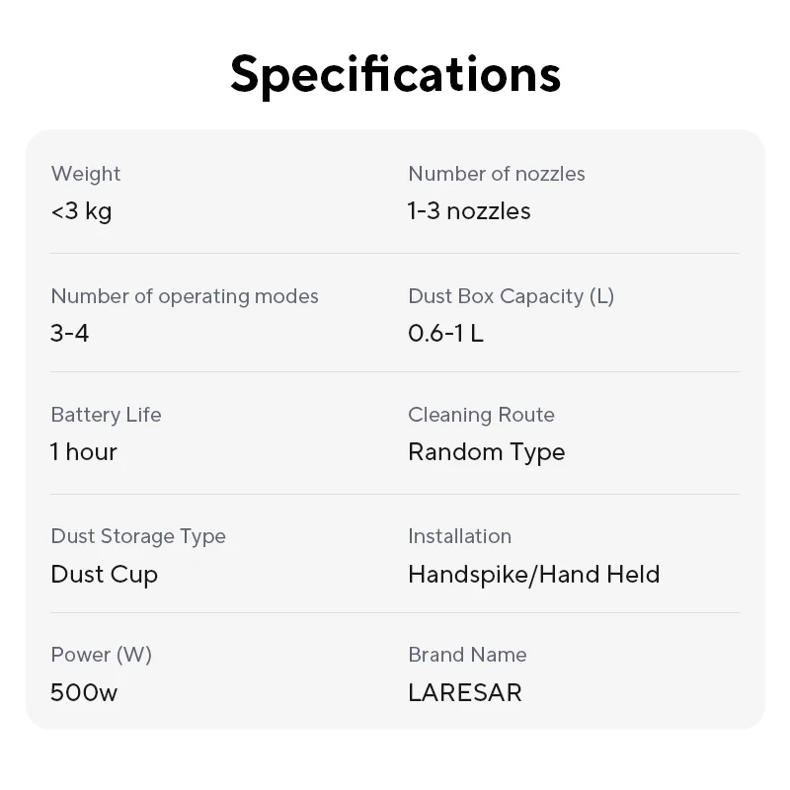
Task: Select the Number of operating modes label
Action: point(185,296)
